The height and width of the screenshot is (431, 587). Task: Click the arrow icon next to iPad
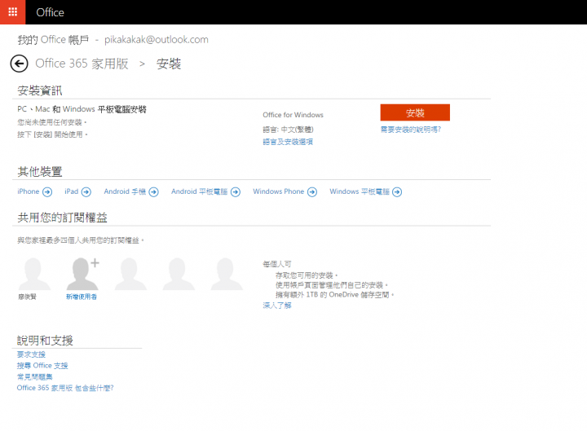(86, 192)
